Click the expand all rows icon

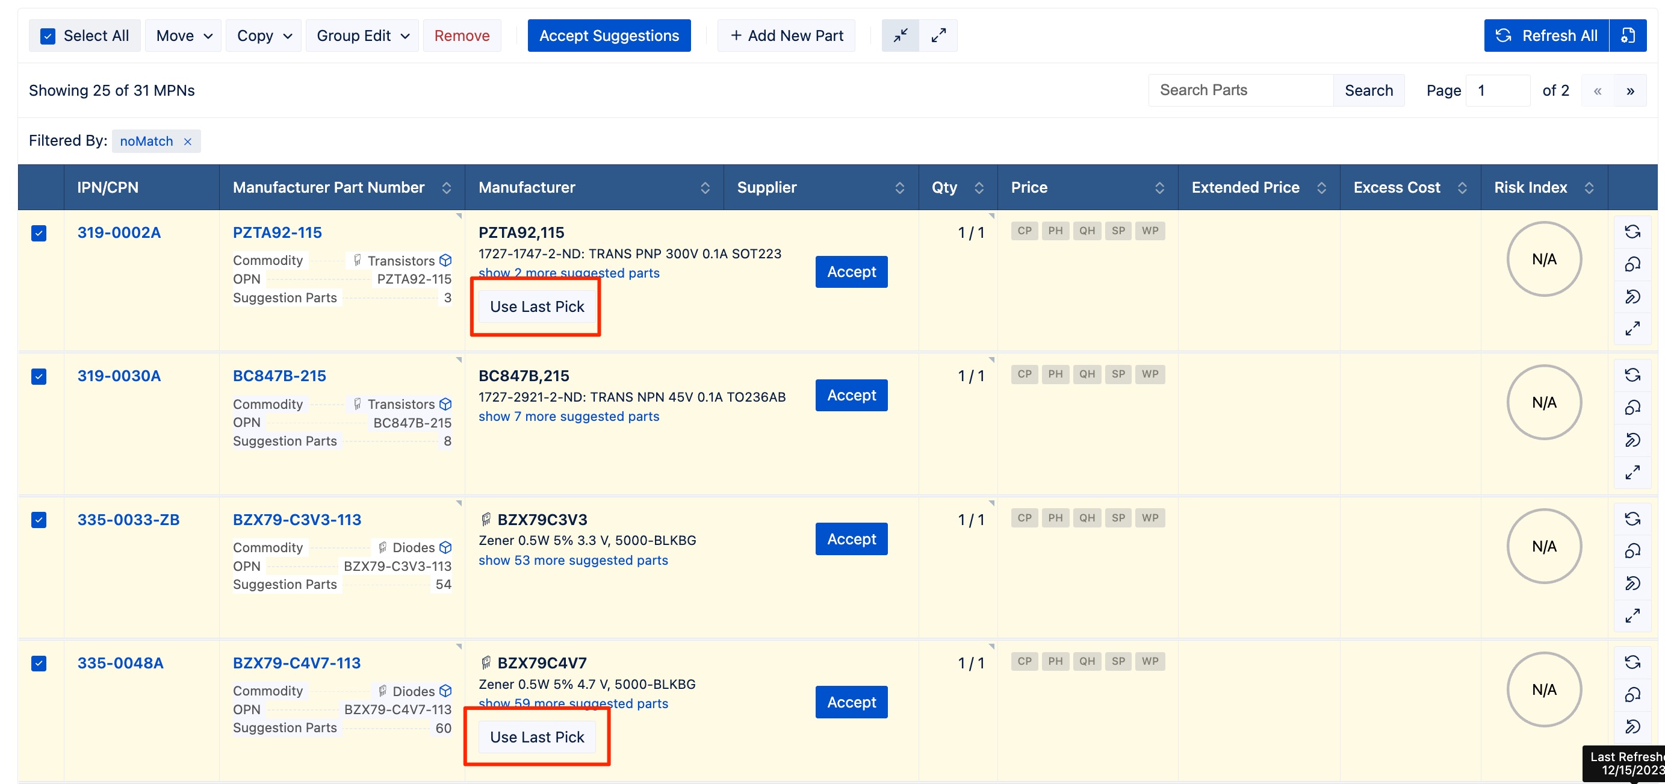pos(938,36)
